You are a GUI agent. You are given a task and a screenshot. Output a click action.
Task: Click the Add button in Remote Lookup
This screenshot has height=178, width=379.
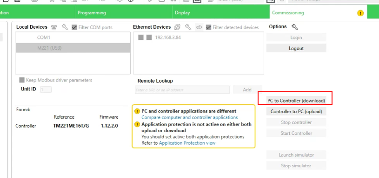tap(247, 89)
